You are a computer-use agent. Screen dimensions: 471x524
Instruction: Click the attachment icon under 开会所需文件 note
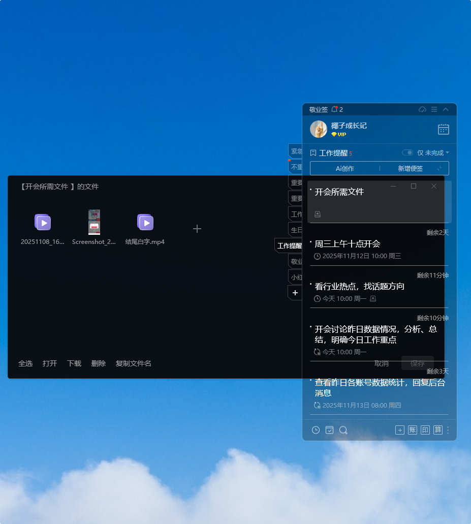coord(318,214)
